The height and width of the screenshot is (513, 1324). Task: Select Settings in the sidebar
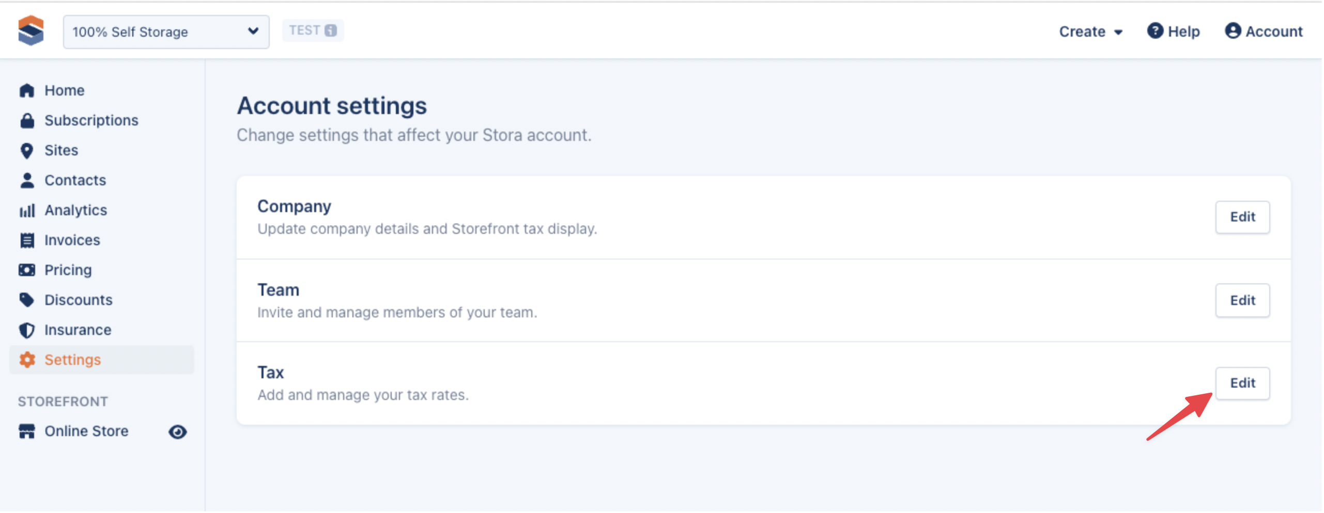pyautogui.click(x=72, y=360)
